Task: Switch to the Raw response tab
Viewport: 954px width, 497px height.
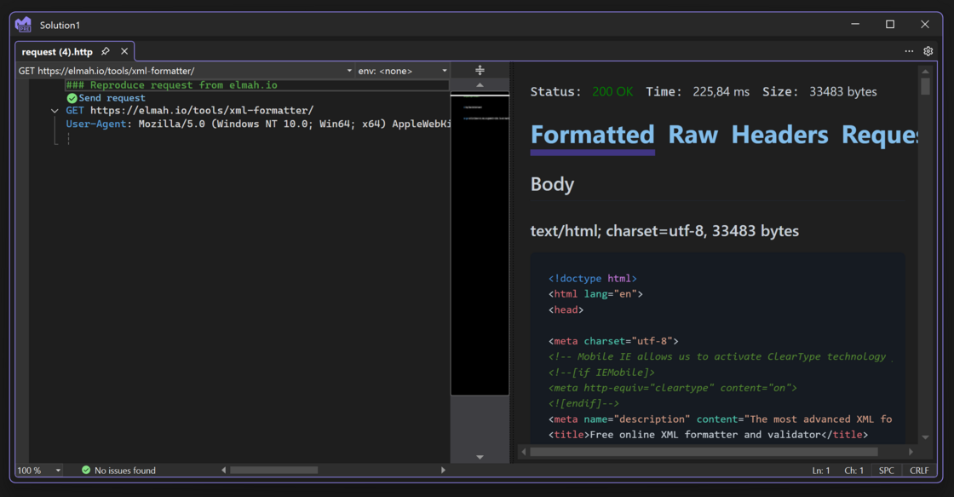Action: coord(693,135)
